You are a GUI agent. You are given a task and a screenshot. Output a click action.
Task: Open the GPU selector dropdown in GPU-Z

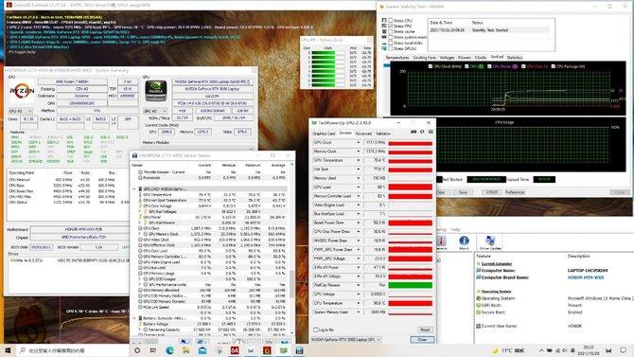click(346, 340)
